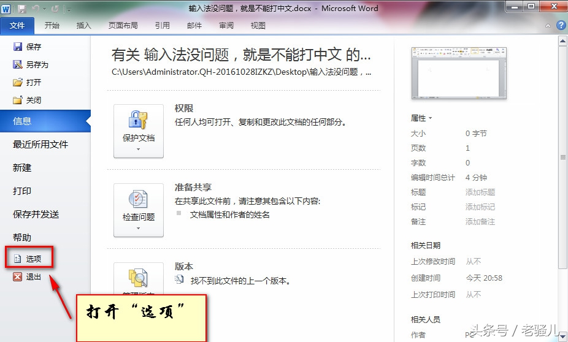The width and height of the screenshot is (568, 342).
Task: Click the 添加标记 field
Action: pos(480,207)
